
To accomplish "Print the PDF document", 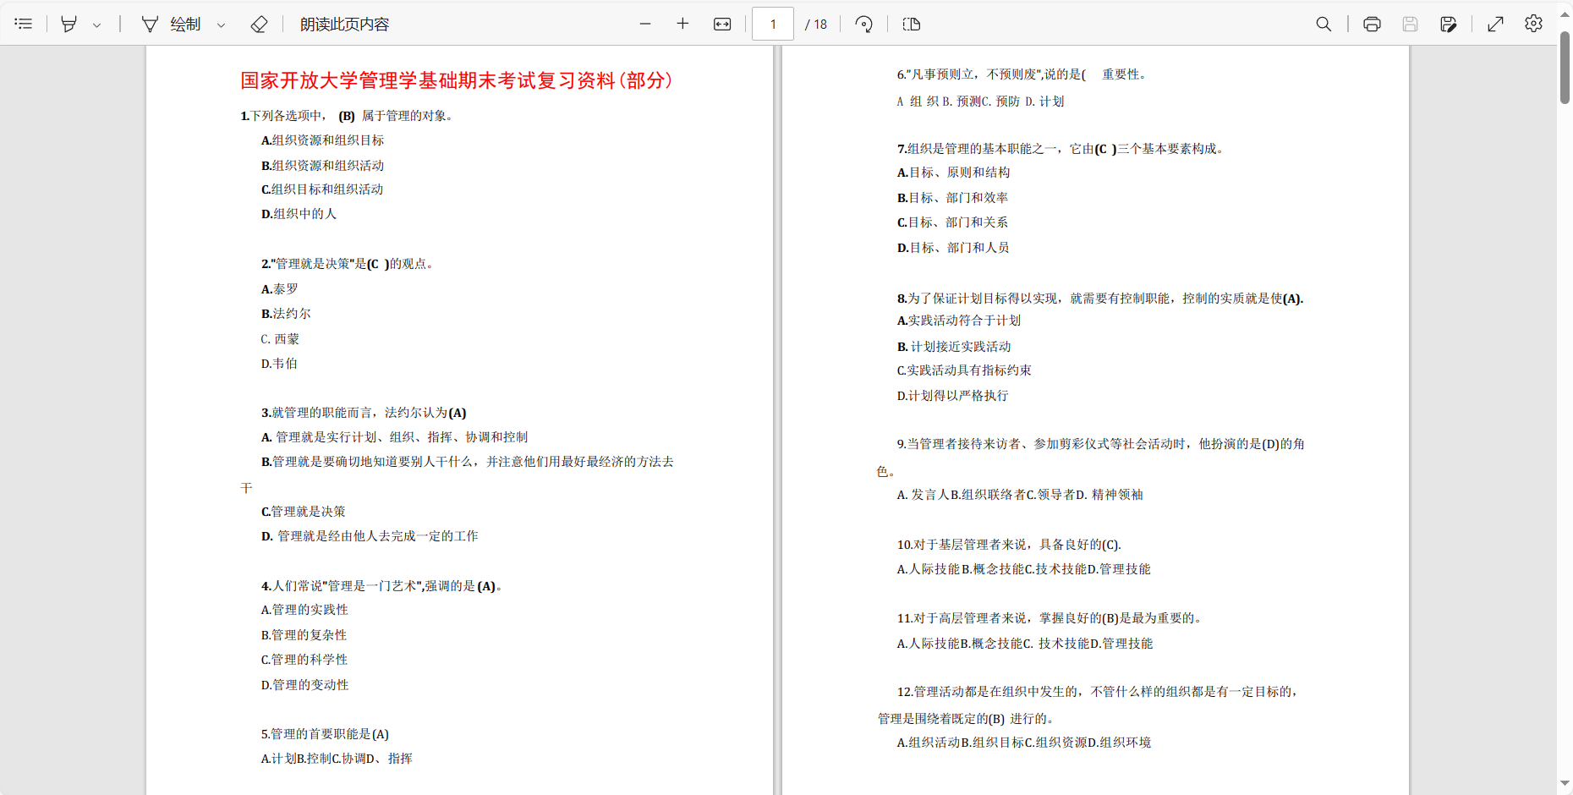I will 1372,24.
